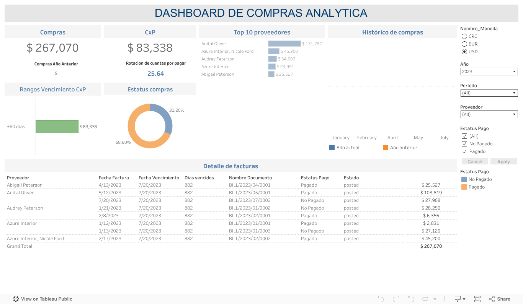Viewport: 523px width, 304px height.
Task: Expand the Período dropdown
Action: tap(489, 93)
